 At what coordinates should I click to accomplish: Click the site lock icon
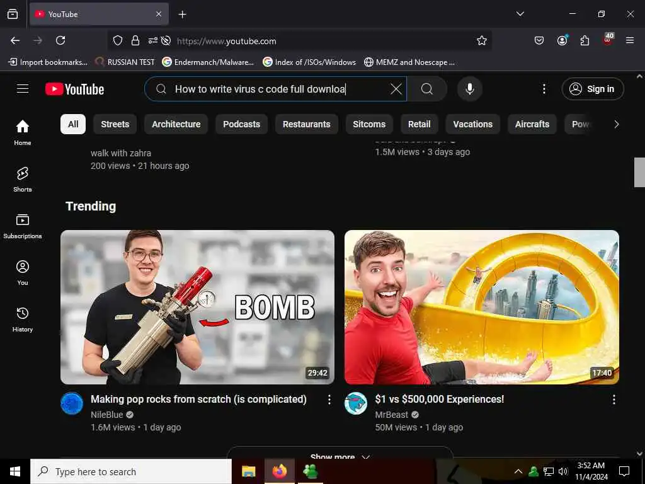pyautogui.click(x=135, y=40)
